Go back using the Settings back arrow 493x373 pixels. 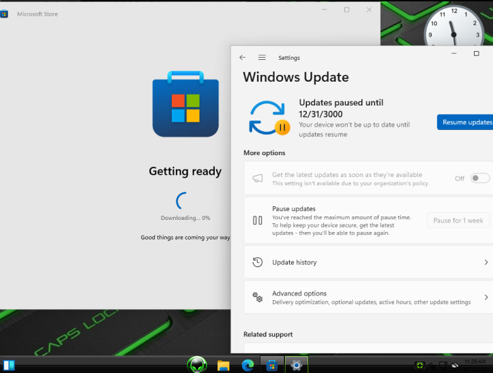coord(242,57)
